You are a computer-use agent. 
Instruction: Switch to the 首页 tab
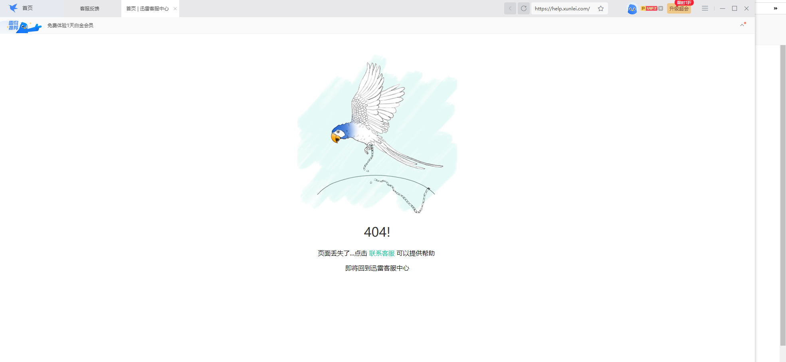click(27, 8)
